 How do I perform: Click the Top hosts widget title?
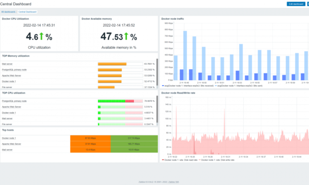point(8,130)
